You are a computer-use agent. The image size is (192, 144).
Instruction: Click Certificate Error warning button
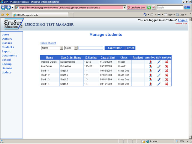pyautogui.click(x=136, y=7)
